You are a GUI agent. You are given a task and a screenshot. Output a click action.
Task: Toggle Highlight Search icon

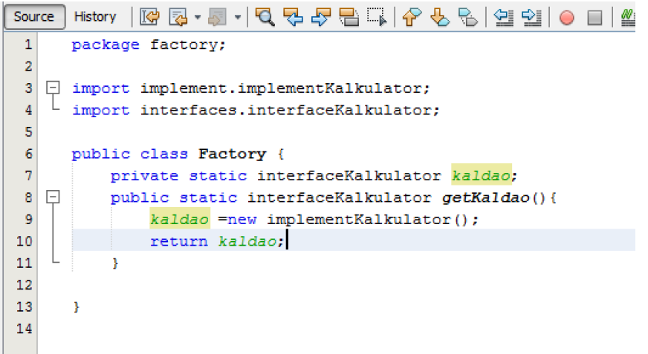click(349, 17)
